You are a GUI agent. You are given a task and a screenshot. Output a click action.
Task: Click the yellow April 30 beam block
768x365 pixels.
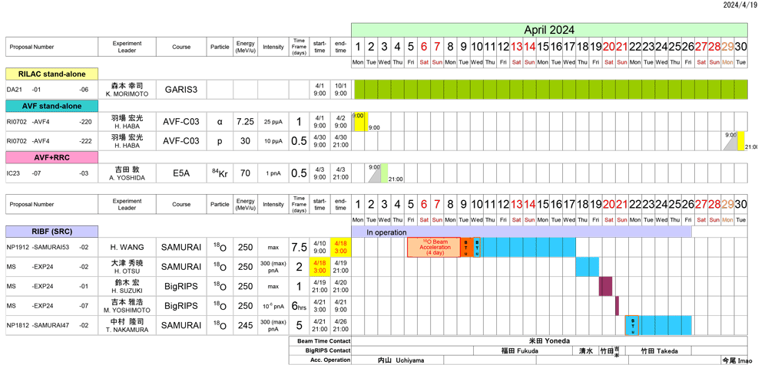pyautogui.click(x=741, y=141)
